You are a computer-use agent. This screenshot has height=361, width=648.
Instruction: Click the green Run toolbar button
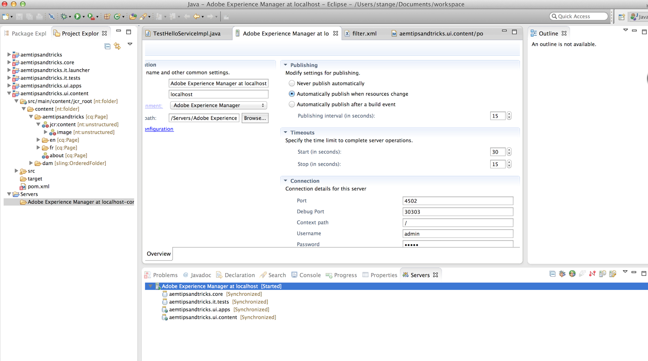(77, 17)
